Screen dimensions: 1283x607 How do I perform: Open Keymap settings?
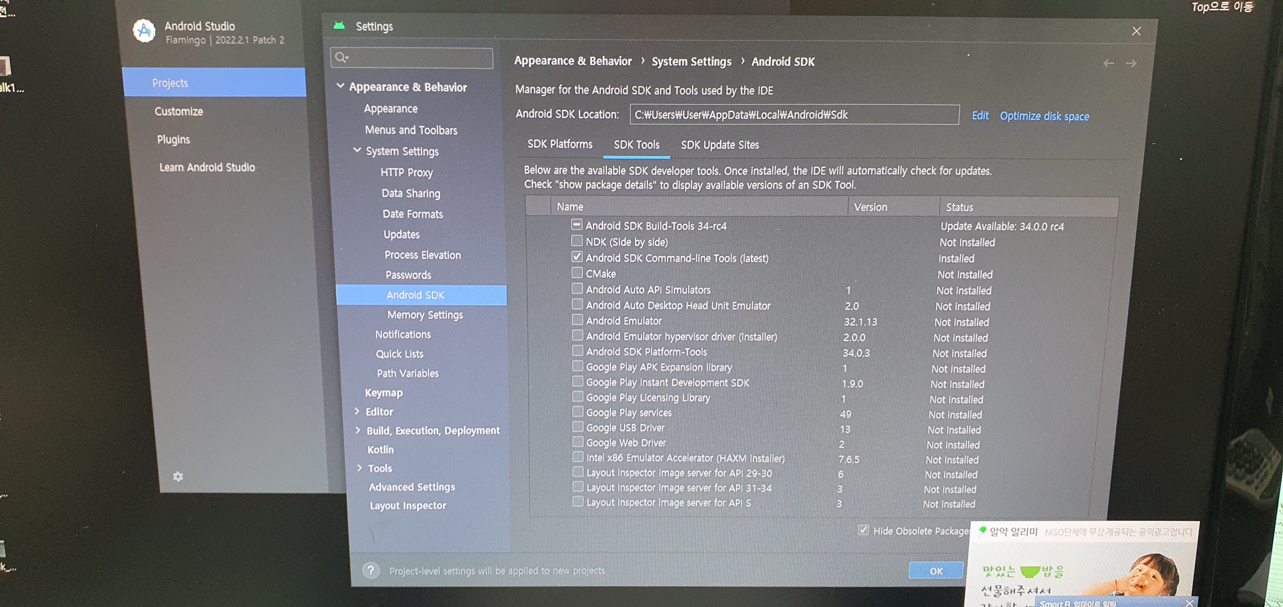coord(383,392)
